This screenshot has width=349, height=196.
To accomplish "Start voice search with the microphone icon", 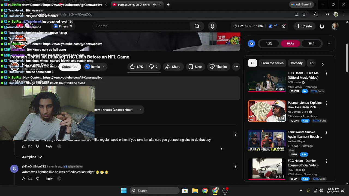I will point(212,26).
